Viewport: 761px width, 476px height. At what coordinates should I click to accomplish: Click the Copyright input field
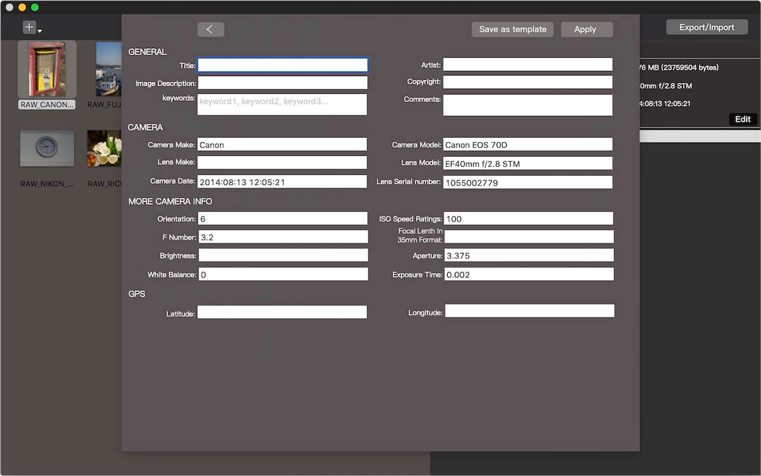click(x=528, y=82)
